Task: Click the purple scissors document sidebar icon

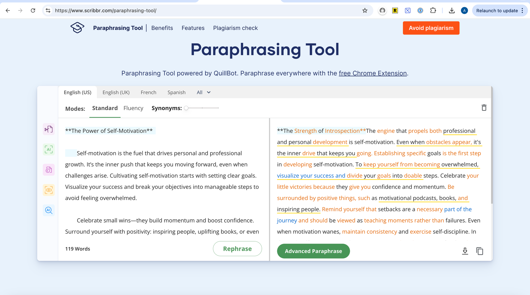Action: (49, 129)
